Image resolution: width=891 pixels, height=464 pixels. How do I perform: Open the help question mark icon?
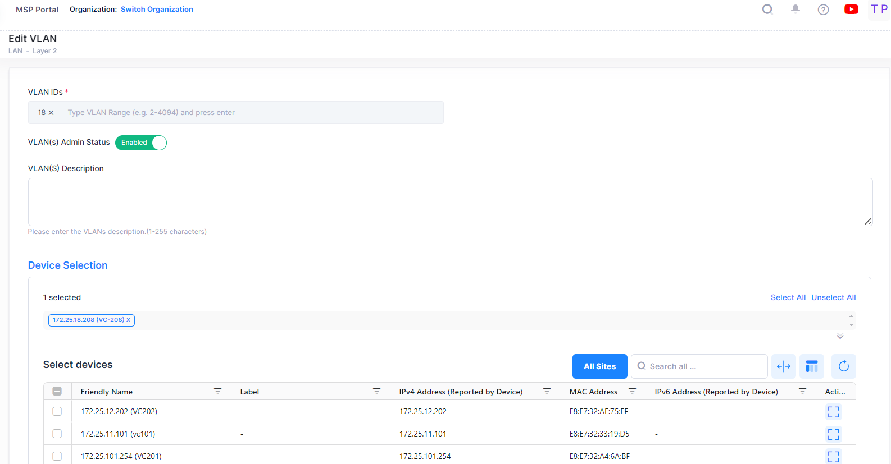(x=823, y=10)
